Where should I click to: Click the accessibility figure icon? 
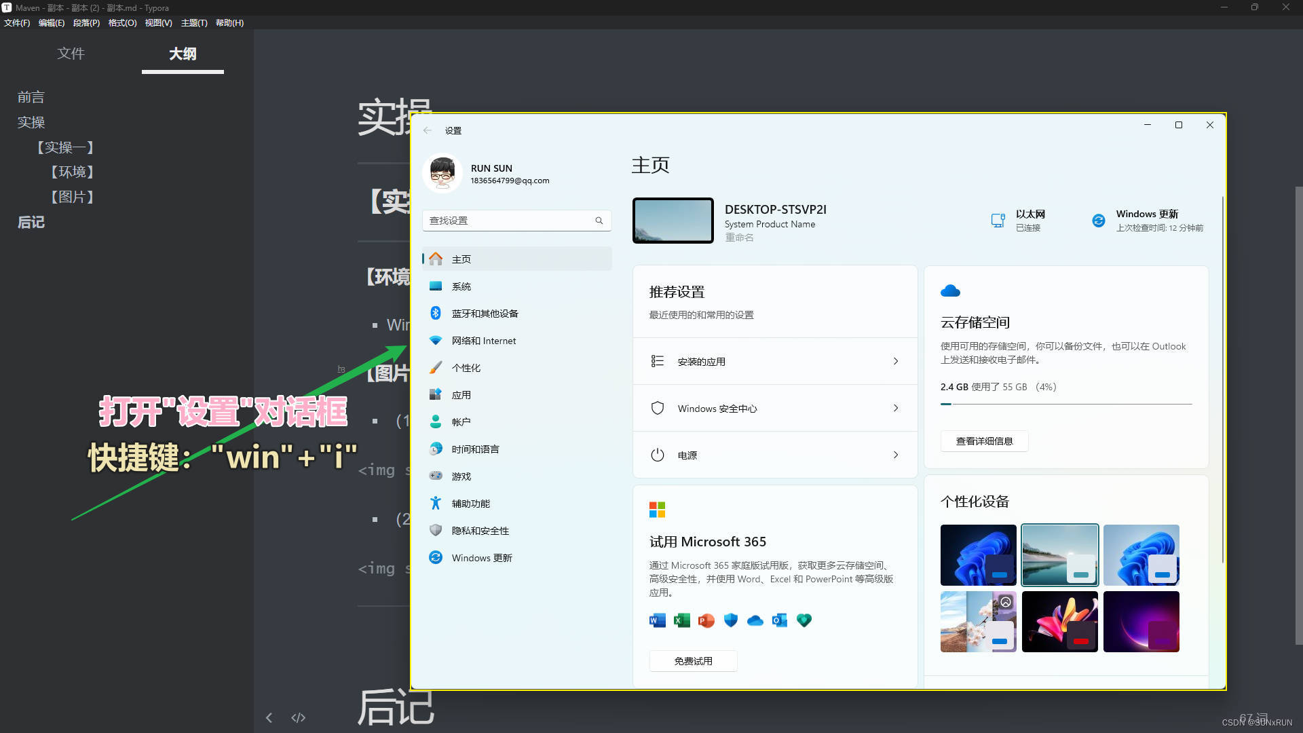point(436,503)
